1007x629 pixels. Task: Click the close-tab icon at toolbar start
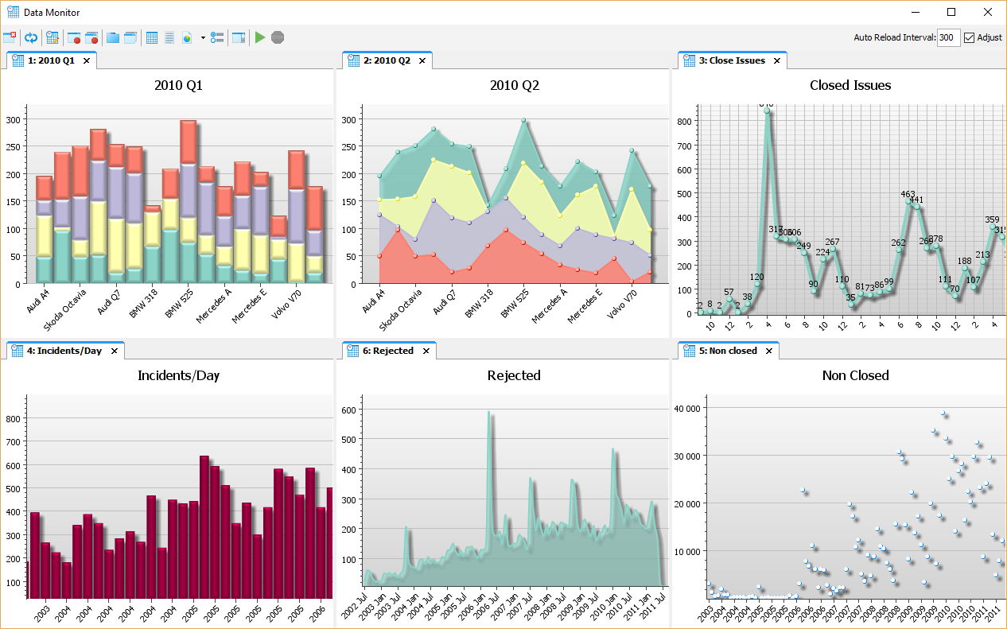coord(11,37)
